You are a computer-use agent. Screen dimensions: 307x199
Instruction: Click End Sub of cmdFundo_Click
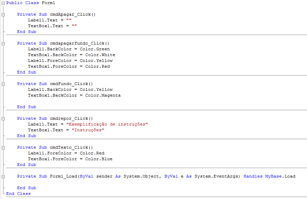(x=27, y=107)
